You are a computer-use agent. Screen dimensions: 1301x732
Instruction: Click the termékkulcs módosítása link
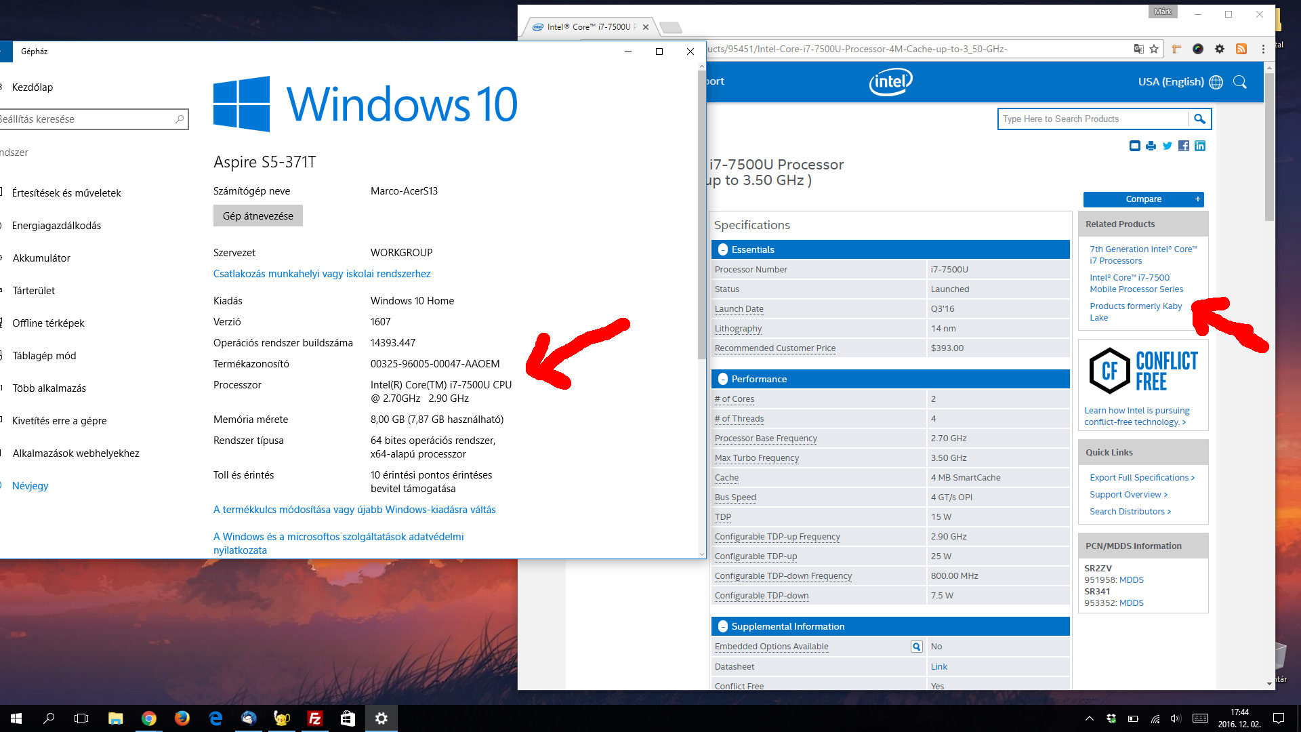coord(354,510)
